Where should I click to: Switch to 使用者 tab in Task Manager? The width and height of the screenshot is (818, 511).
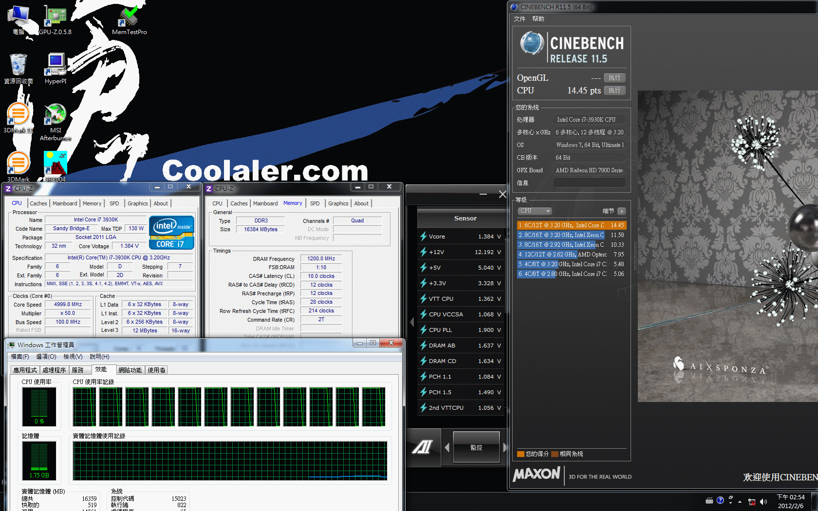(x=156, y=370)
